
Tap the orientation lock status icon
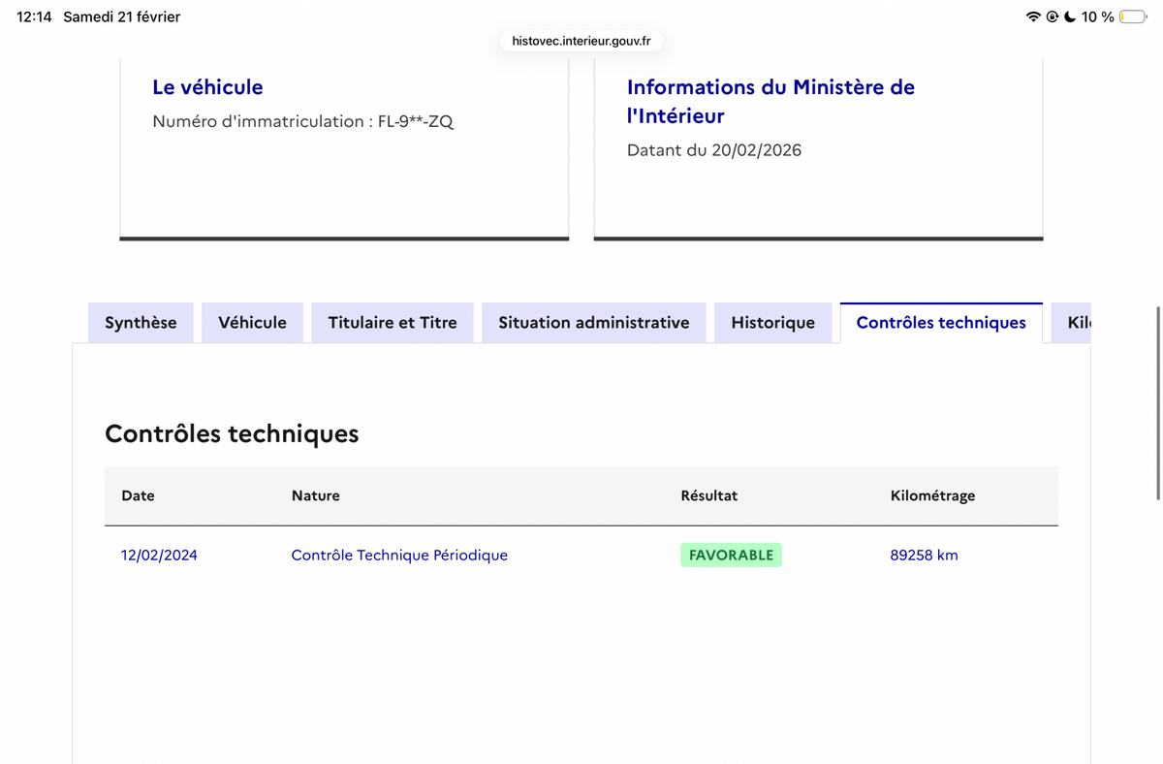1052,16
